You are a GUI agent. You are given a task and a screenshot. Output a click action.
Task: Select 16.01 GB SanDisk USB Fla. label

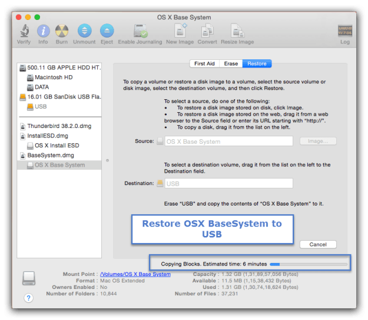[64, 97]
